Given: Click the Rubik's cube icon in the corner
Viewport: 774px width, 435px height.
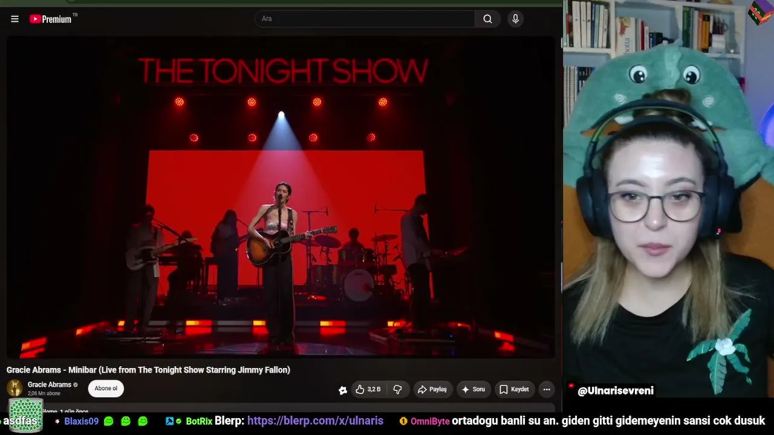Looking at the screenshot, I should 761,13.
